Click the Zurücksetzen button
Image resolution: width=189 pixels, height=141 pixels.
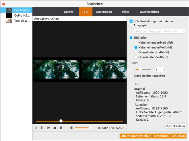176,126
